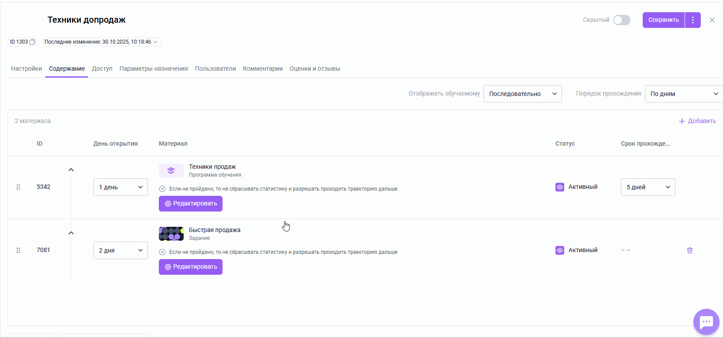This screenshot has height=338, width=723.
Task: Copy the ID 1303 with copy icon
Action: 32,42
